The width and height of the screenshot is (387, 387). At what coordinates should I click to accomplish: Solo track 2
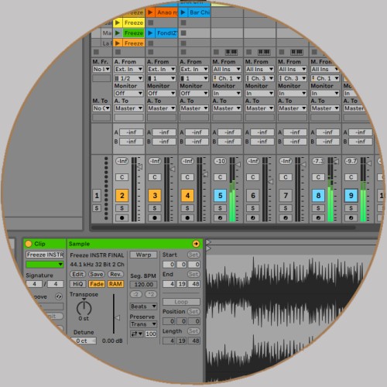point(122,208)
